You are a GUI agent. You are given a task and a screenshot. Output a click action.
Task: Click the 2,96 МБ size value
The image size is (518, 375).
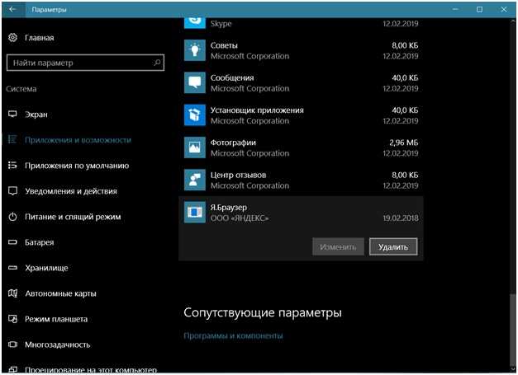click(404, 143)
